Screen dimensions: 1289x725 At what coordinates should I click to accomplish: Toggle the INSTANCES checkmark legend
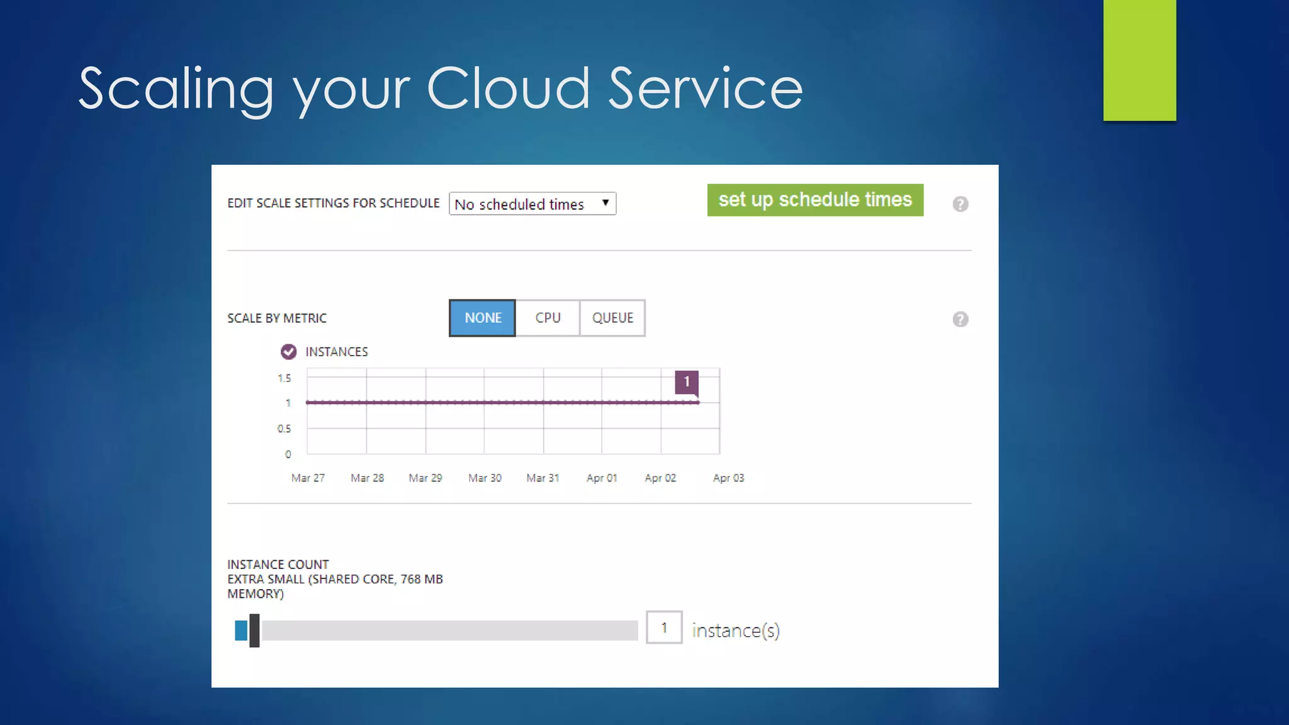pyautogui.click(x=288, y=352)
